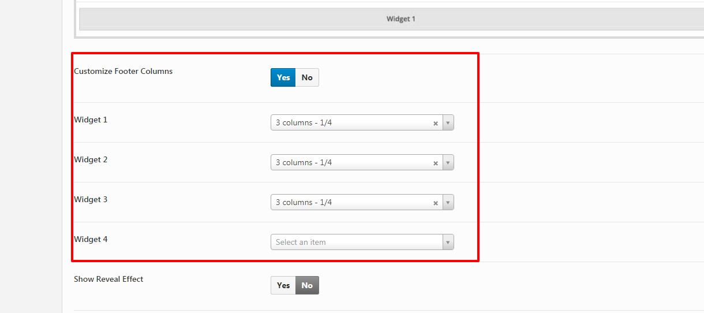Click the Widget 4 dropdown arrow
This screenshot has height=313, width=704.
click(x=448, y=243)
